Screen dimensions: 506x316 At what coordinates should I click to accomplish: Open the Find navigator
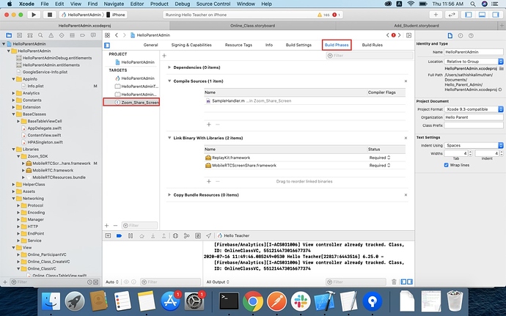tap(40, 35)
